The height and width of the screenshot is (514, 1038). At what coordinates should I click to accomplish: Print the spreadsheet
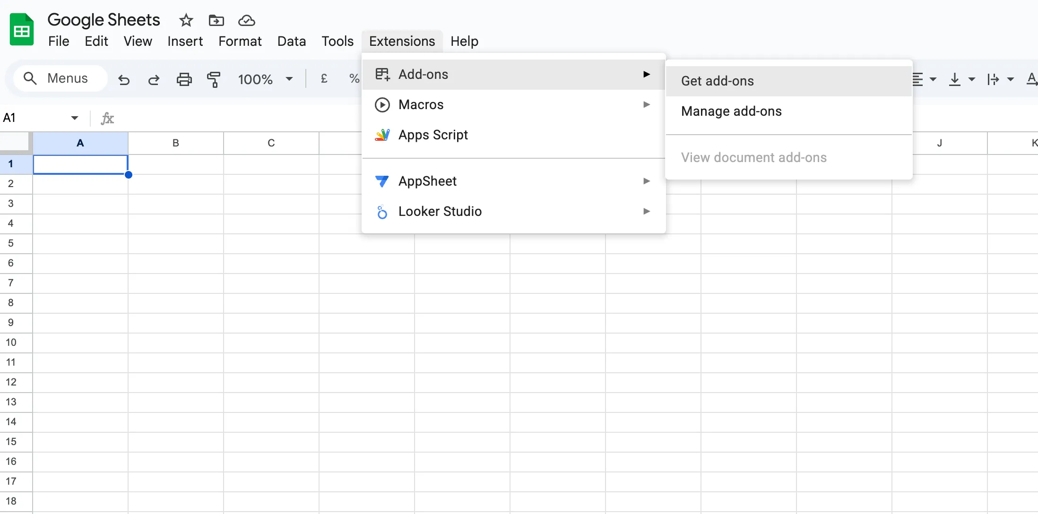[x=184, y=79]
